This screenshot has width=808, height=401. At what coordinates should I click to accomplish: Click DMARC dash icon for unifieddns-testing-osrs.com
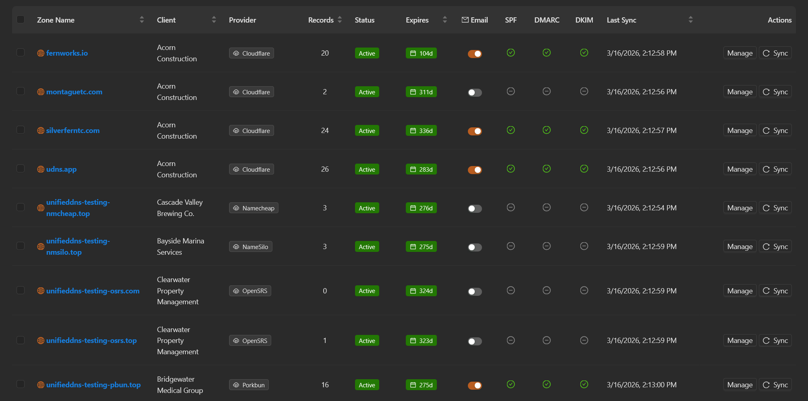[546, 291]
